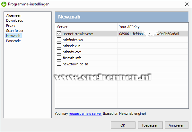Click the Toepassen button
The image size is (192, 132).
[x=150, y=125]
